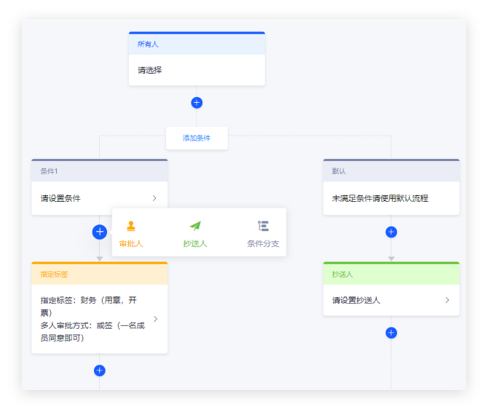Click the plus button beside the popup menu
This screenshot has width=488, height=414.
100,232
